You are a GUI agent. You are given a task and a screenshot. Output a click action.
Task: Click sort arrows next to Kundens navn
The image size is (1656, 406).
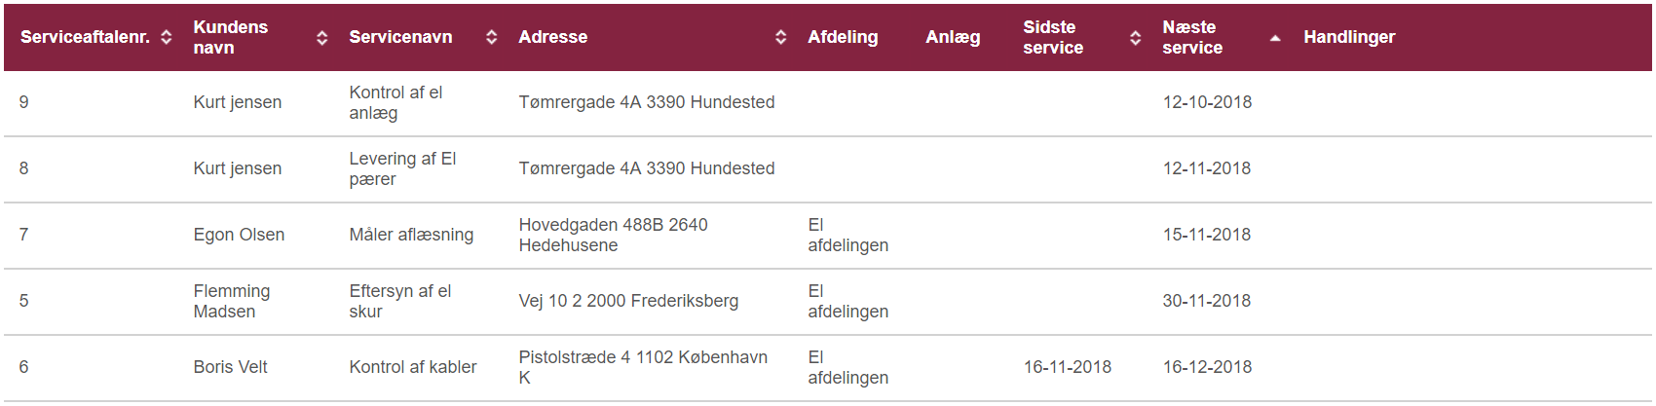point(322,38)
